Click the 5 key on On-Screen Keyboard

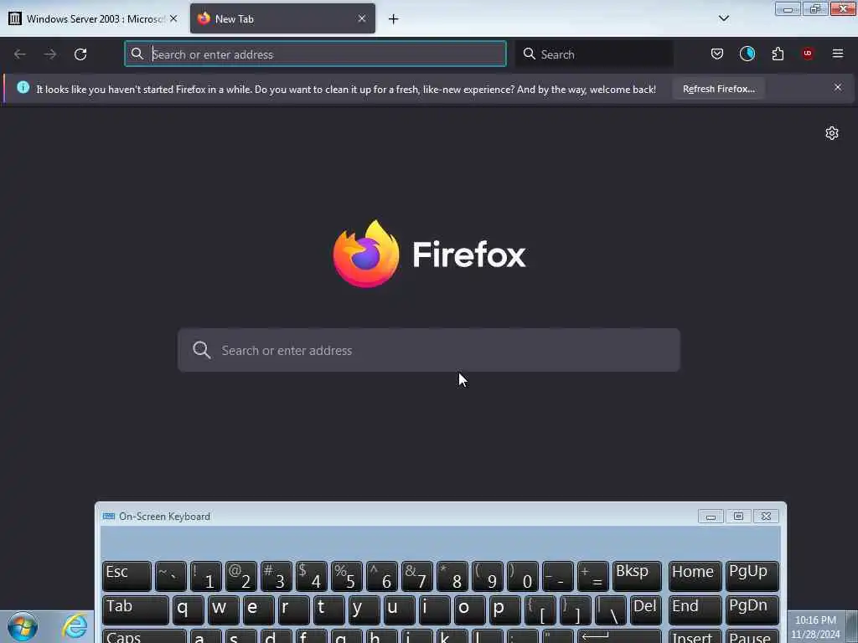point(346,576)
